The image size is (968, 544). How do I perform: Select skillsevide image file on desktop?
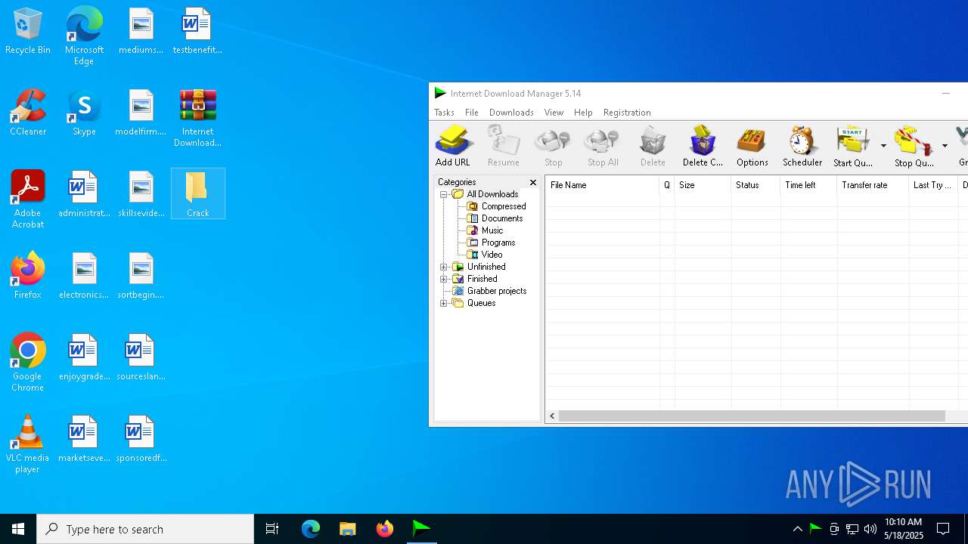click(x=141, y=194)
